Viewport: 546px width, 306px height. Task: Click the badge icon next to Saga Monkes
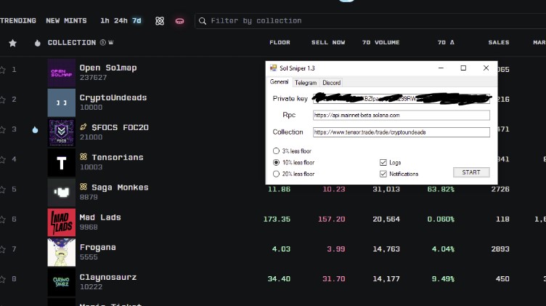click(83, 187)
